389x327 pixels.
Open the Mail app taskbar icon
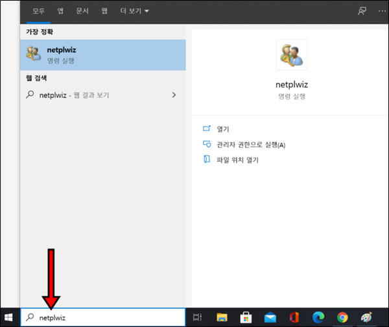tap(270, 317)
